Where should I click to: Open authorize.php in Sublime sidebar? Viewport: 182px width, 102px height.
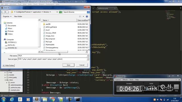tap(16, 88)
